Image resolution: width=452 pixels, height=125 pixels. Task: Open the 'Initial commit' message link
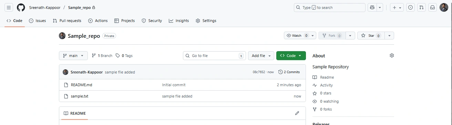coord(174,85)
